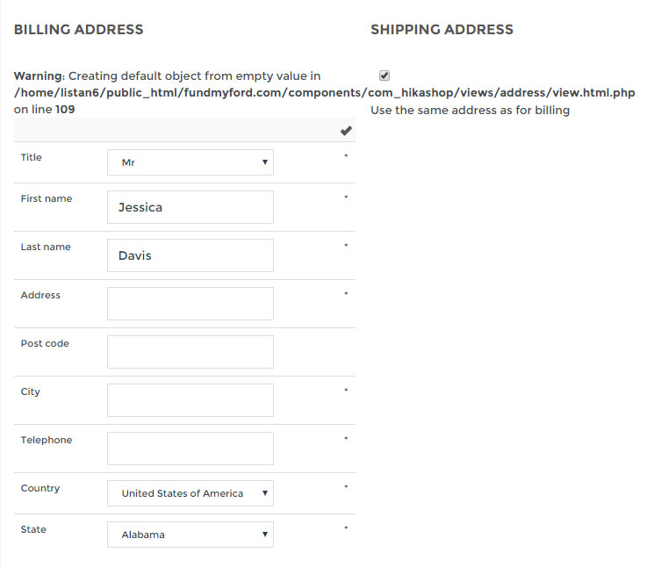
Task: Click the checkmark save icon above the form
Action: pos(346,131)
